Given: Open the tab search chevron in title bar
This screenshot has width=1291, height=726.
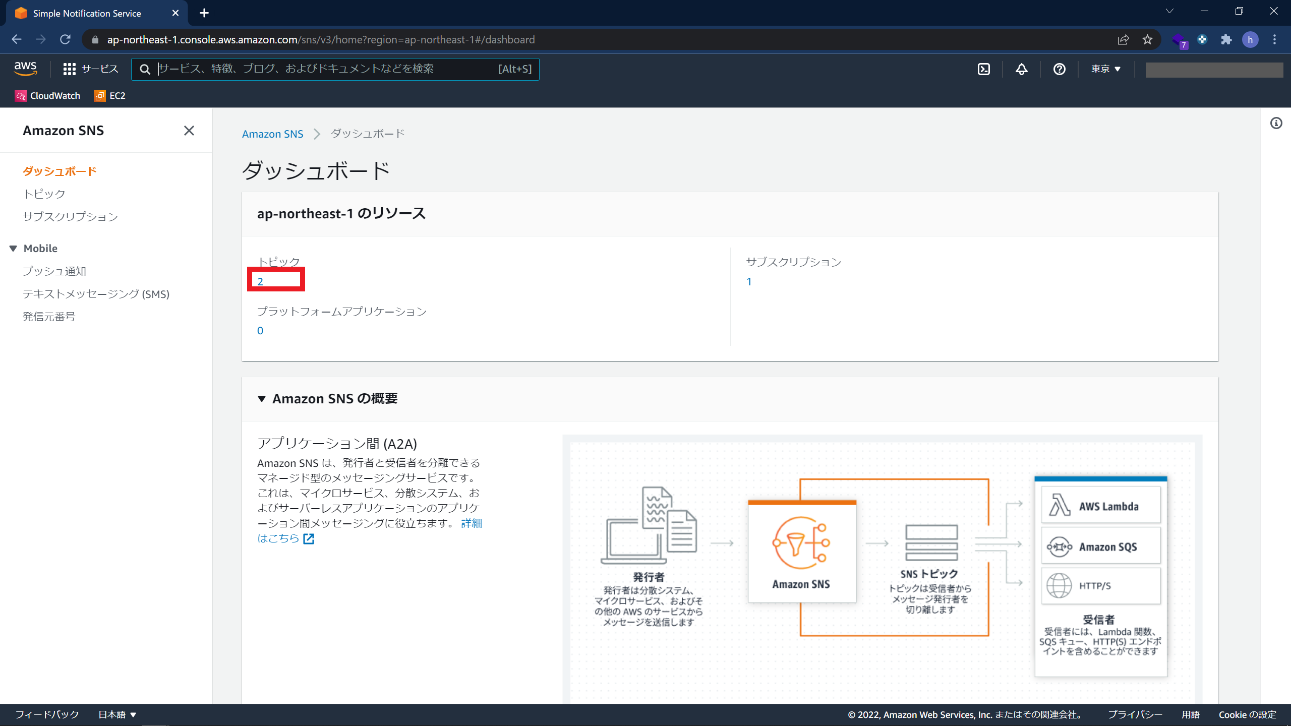Looking at the screenshot, I should (x=1169, y=11).
